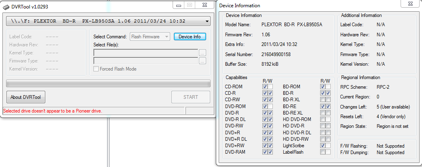Screen dimensions: 422x167
Task: Click the Current Region value 0
Action: coord(378,97)
